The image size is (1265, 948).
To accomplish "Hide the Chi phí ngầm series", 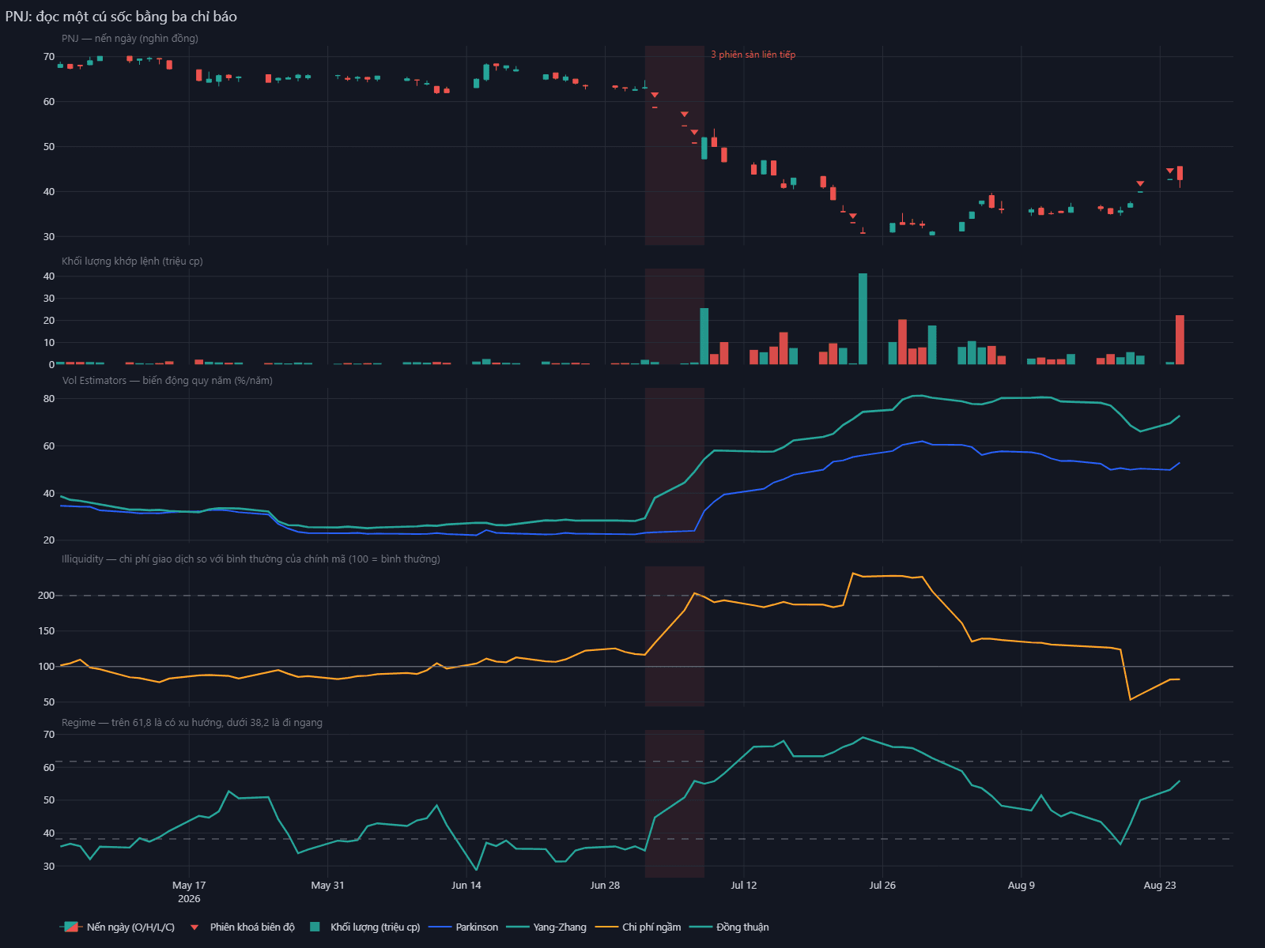I will point(638,927).
